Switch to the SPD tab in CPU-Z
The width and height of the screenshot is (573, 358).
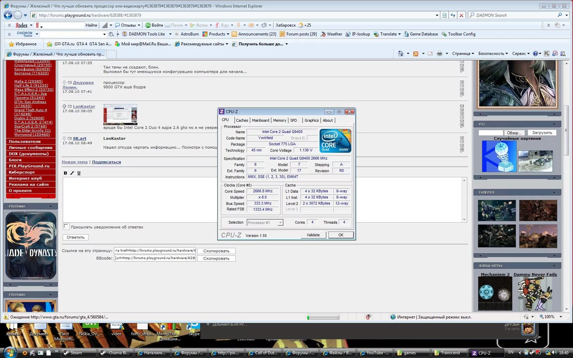coord(294,120)
